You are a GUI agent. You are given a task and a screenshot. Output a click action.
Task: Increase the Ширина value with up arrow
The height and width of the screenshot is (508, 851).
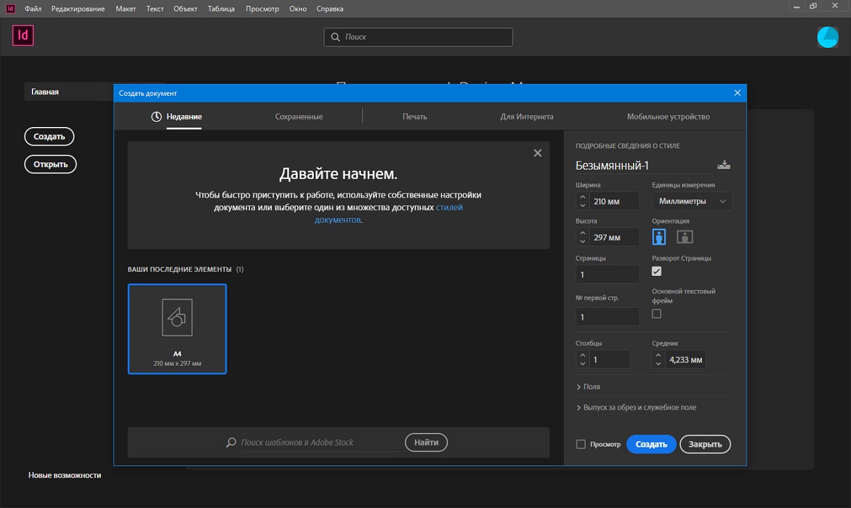click(x=582, y=197)
